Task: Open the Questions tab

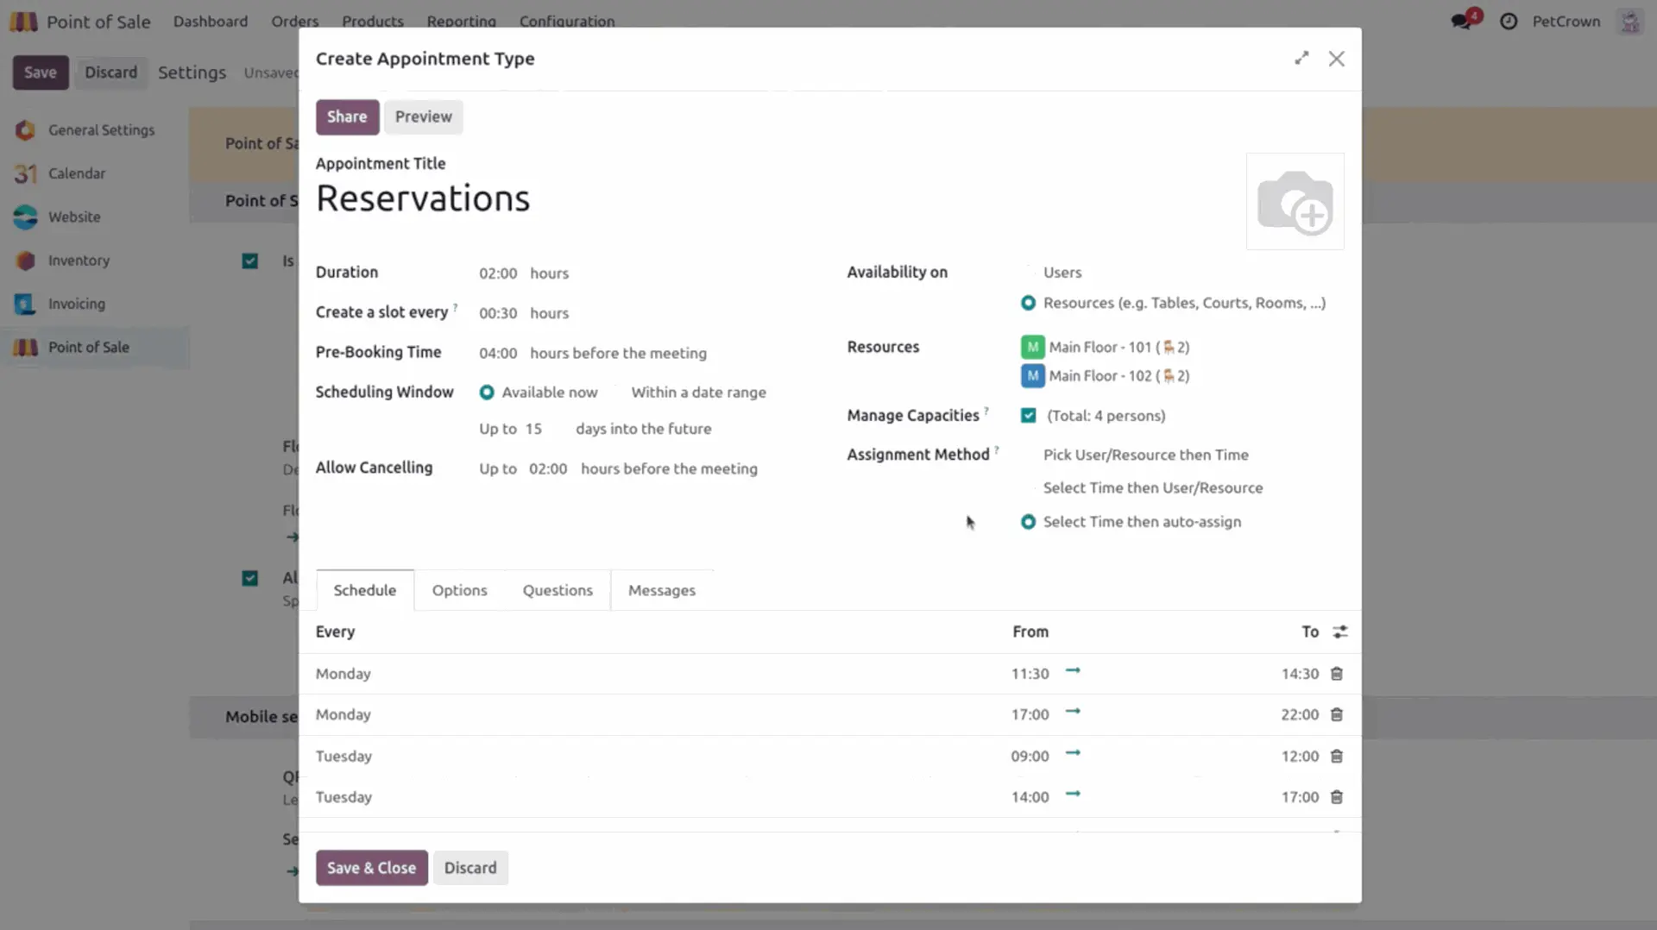Action: tap(558, 591)
